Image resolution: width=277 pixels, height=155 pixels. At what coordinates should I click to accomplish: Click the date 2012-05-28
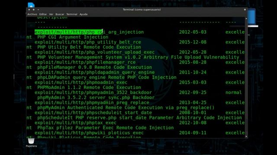pos(193,52)
